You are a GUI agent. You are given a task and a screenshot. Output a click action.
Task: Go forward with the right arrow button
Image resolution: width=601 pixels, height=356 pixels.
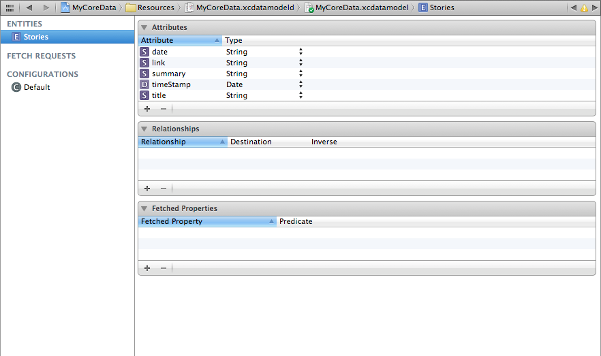[46, 7]
